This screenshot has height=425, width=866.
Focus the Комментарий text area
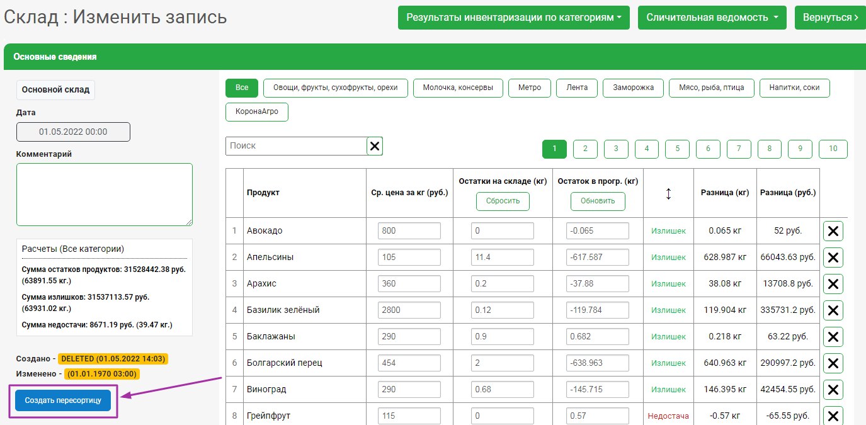[x=105, y=194]
